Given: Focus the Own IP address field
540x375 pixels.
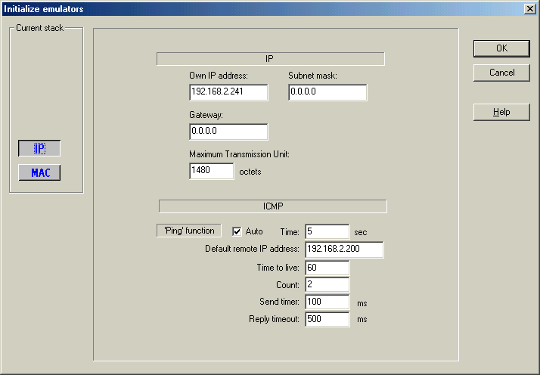Looking at the screenshot, I should click(x=228, y=92).
